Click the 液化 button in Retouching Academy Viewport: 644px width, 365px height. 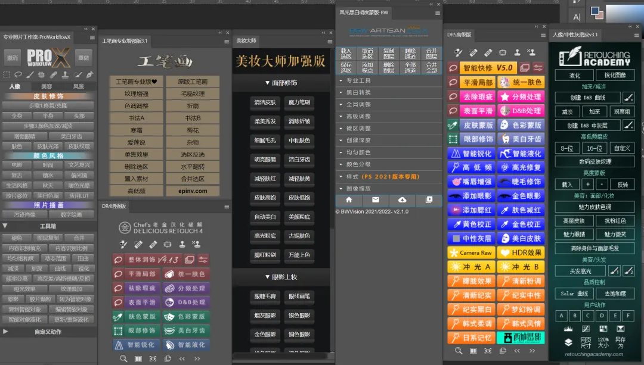(x=574, y=76)
